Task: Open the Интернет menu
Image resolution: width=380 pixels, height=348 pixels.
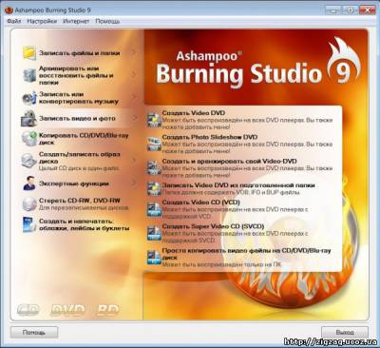Action: (x=76, y=21)
